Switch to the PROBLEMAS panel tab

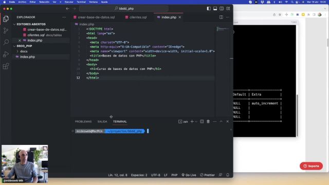[83, 122]
